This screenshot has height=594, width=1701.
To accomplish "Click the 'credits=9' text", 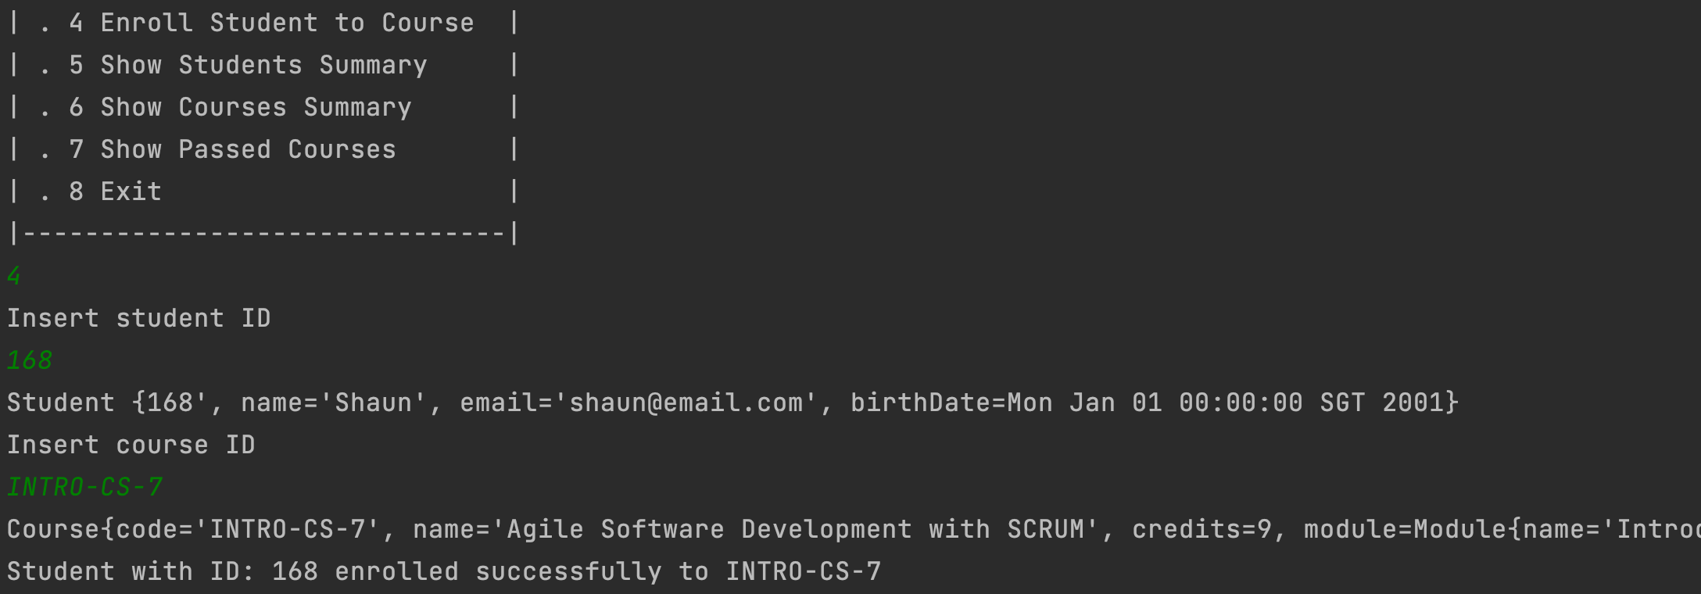I will (x=1201, y=529).
